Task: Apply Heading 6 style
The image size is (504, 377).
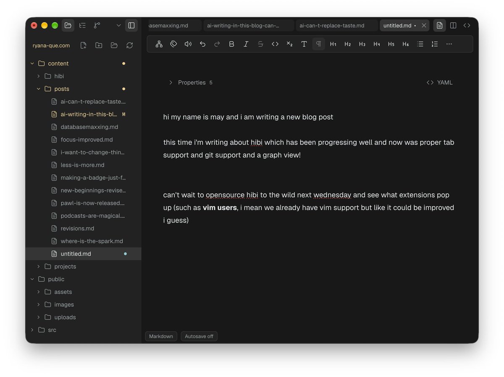Action: (x=406, y=44)
